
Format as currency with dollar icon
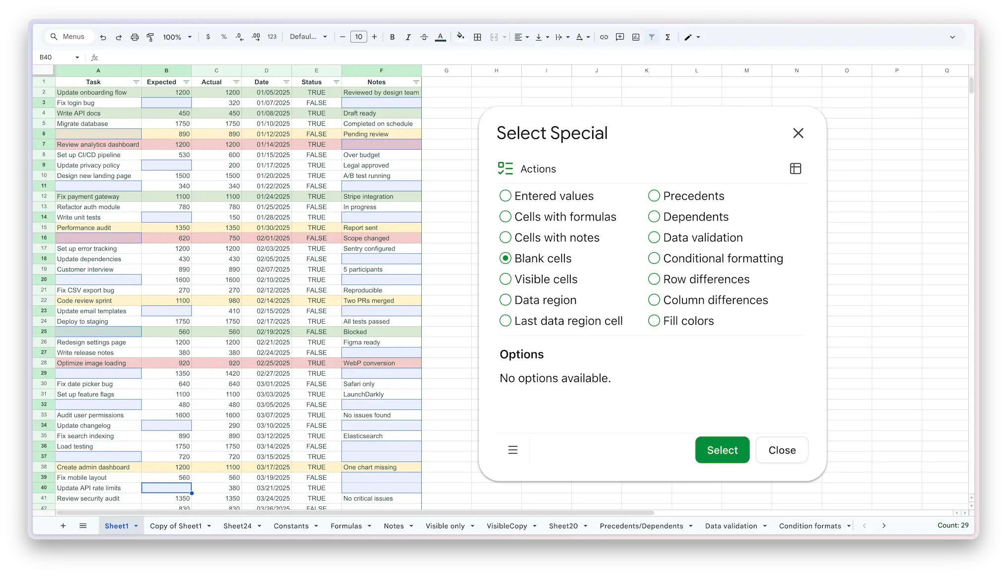click(208, 37)
